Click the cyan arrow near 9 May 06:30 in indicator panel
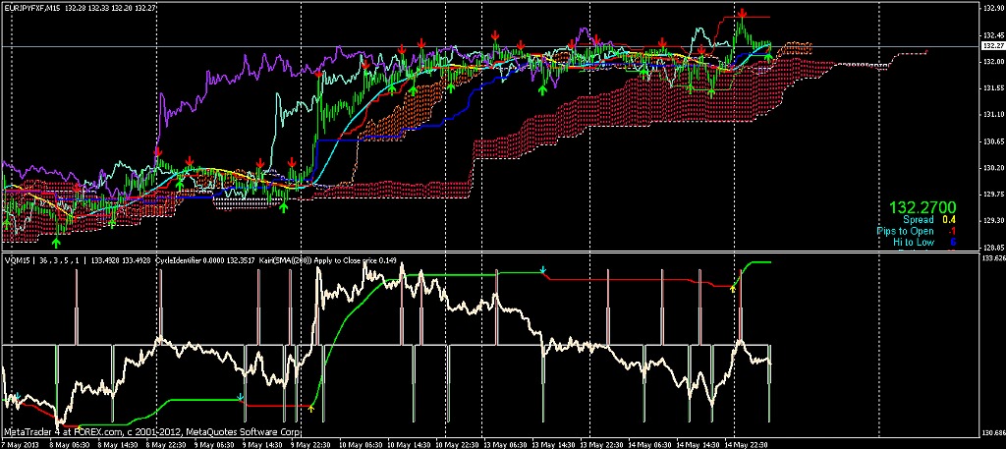The image size is (1006, 449). coord(241,398)
